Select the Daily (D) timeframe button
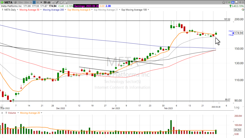Screen dimensions: 245x138 pos(34,2)
